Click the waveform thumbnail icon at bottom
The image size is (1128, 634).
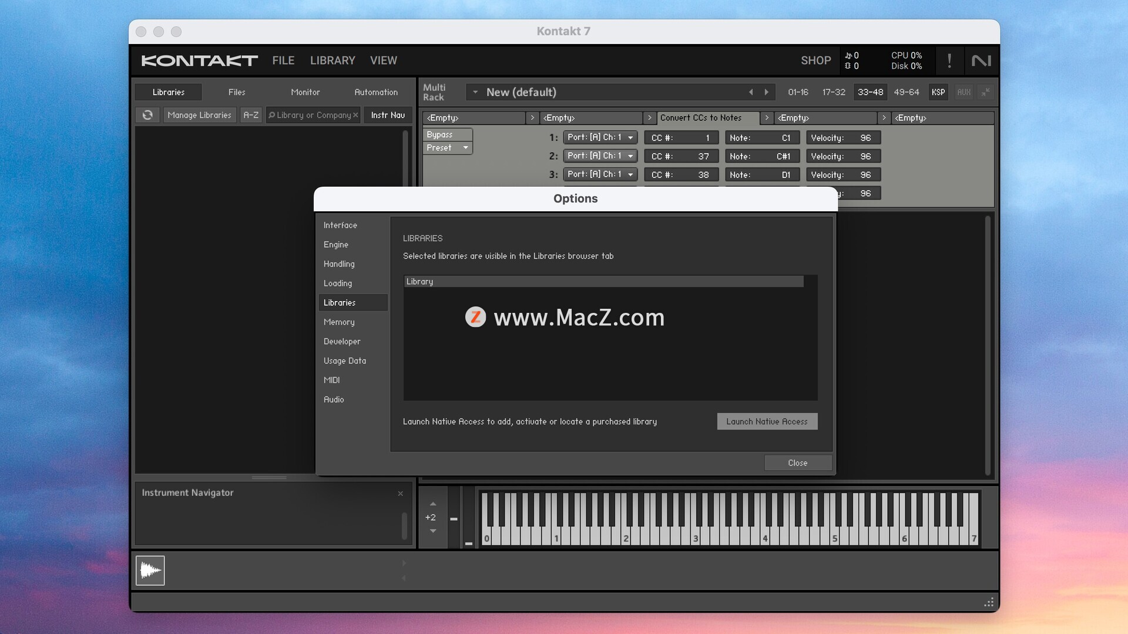(x=150, y=571)
